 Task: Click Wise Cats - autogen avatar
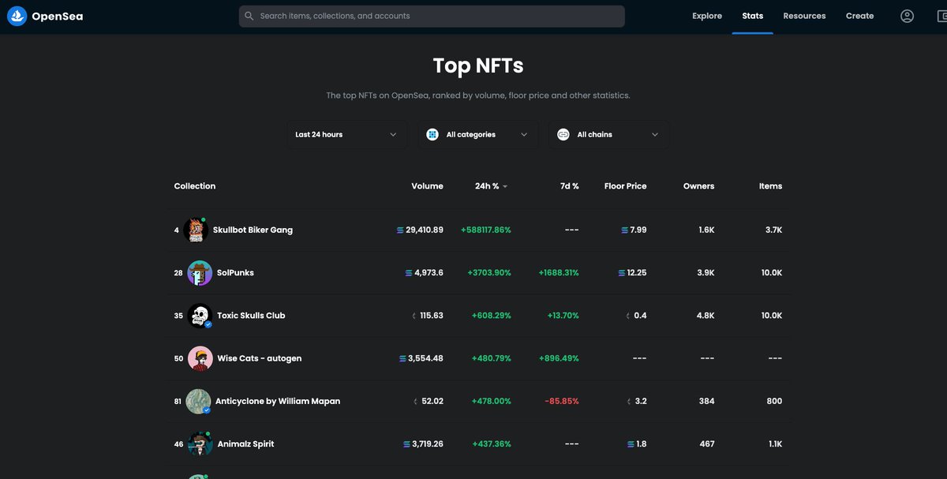[x=200, y=358]
